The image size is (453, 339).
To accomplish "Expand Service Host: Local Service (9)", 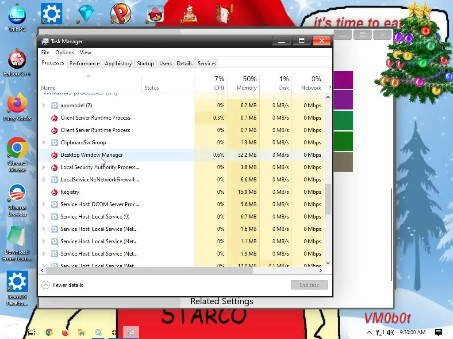I will [x=44, y=217].
